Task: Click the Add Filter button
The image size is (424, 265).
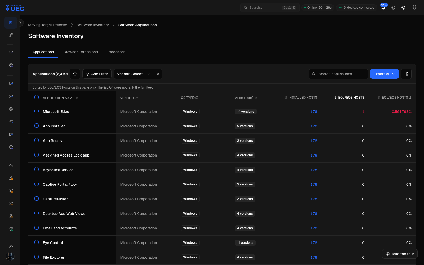Action: point(97,74)
